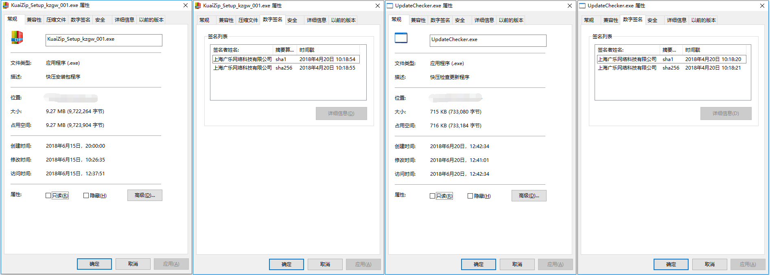Viewport: 770px width, 275px height.
Task: Click title bar icon of UpdateChecker general-info dialog
Action: click(x=390, y=6)
